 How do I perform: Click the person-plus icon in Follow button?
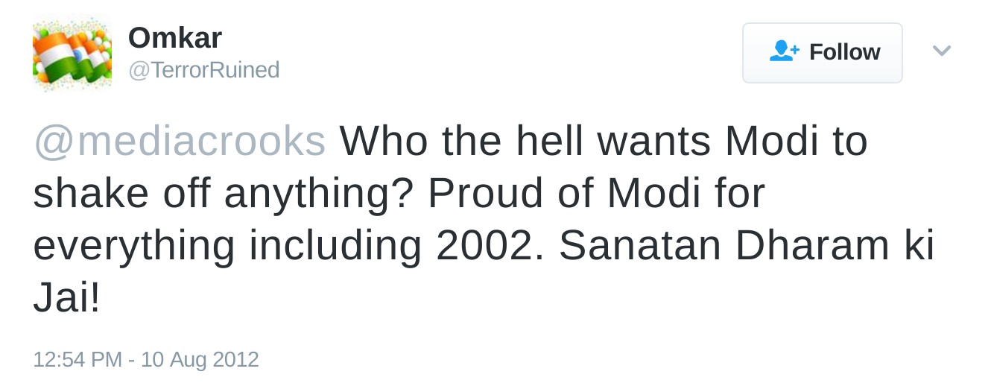point(784,51)
